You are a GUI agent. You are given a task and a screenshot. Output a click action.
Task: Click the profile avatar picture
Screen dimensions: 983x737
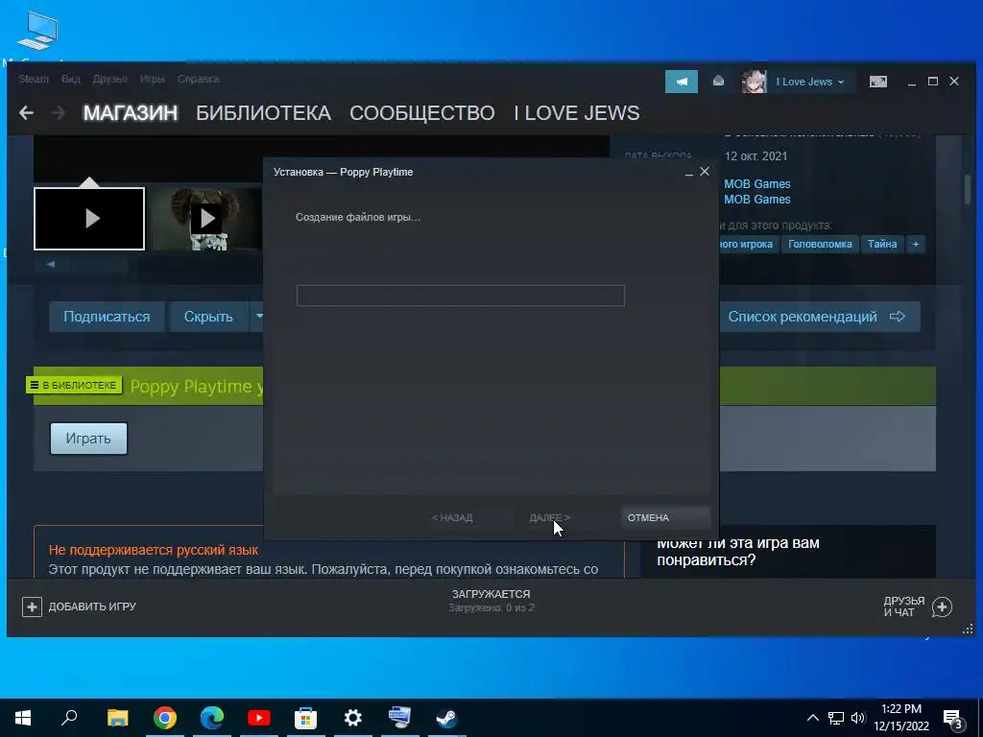coord(754,82)
